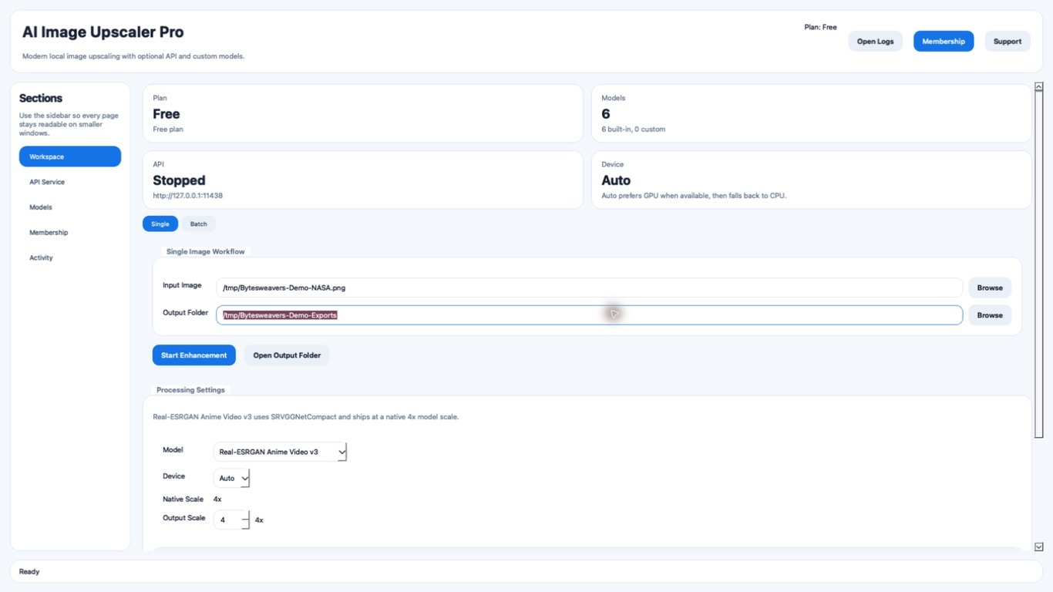Click the Support button
1053x592 pixels.
pyautogui.click(x=1008, y=42)
